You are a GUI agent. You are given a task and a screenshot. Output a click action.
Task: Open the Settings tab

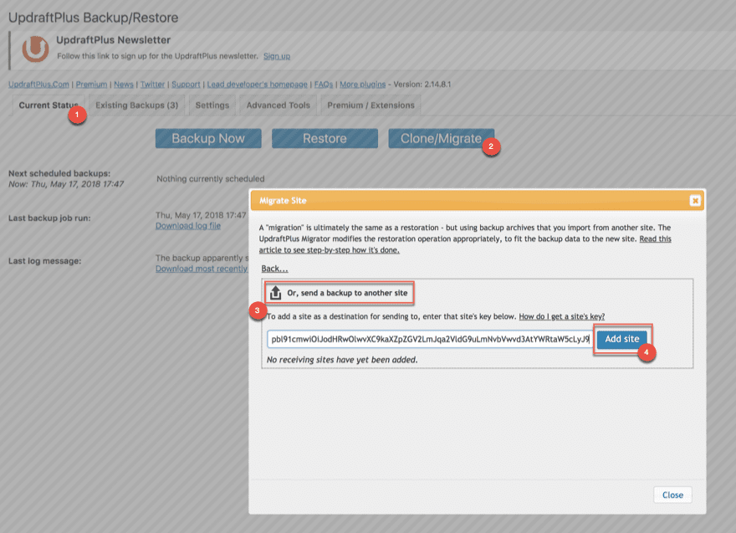click(212, 105)
